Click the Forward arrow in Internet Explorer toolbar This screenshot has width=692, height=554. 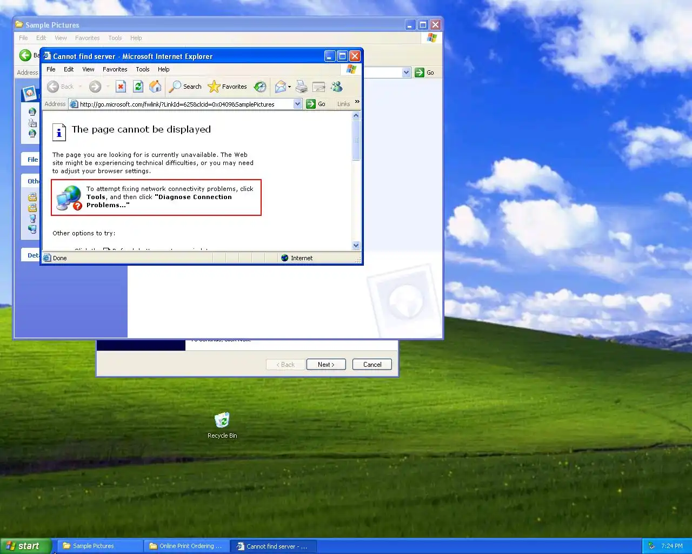(95, 87)
